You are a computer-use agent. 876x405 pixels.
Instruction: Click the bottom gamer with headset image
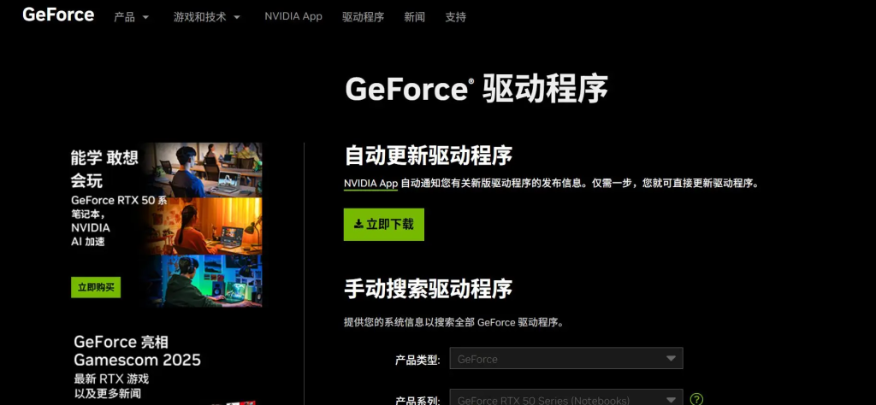tap(208, 280)
